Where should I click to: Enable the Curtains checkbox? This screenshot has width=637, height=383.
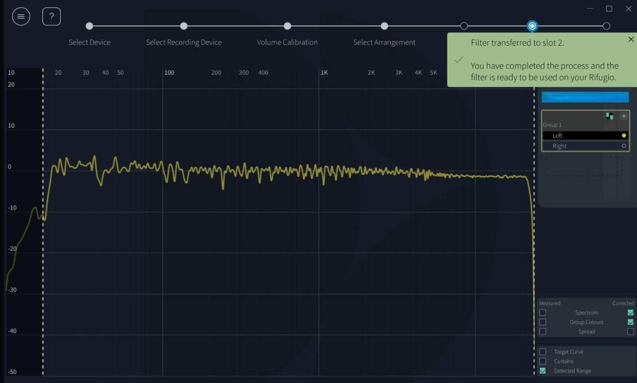(x=543, y=361)
